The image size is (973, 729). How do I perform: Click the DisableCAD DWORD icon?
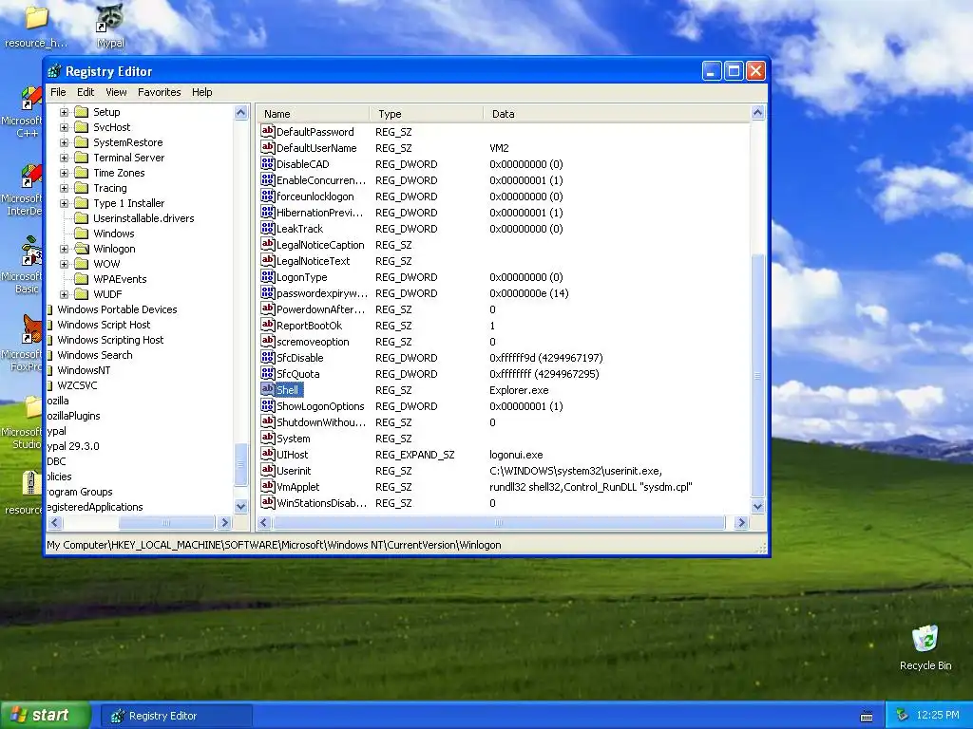click(x=267, y=163)
